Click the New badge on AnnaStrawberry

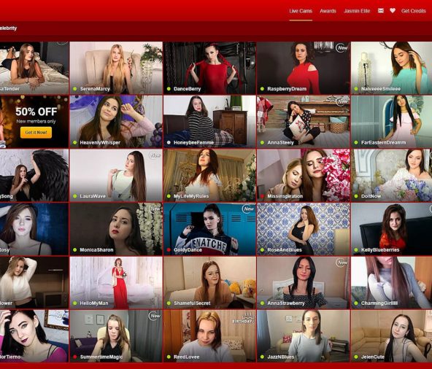pos(342,263)
